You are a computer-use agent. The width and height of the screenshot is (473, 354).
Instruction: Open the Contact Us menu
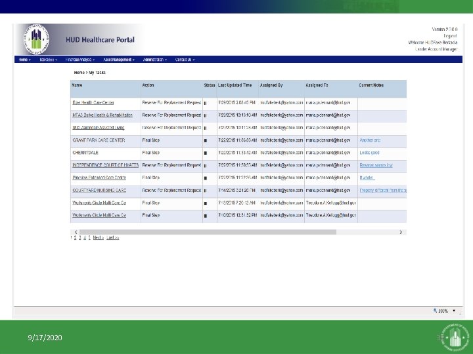click(x=185, y=60)
